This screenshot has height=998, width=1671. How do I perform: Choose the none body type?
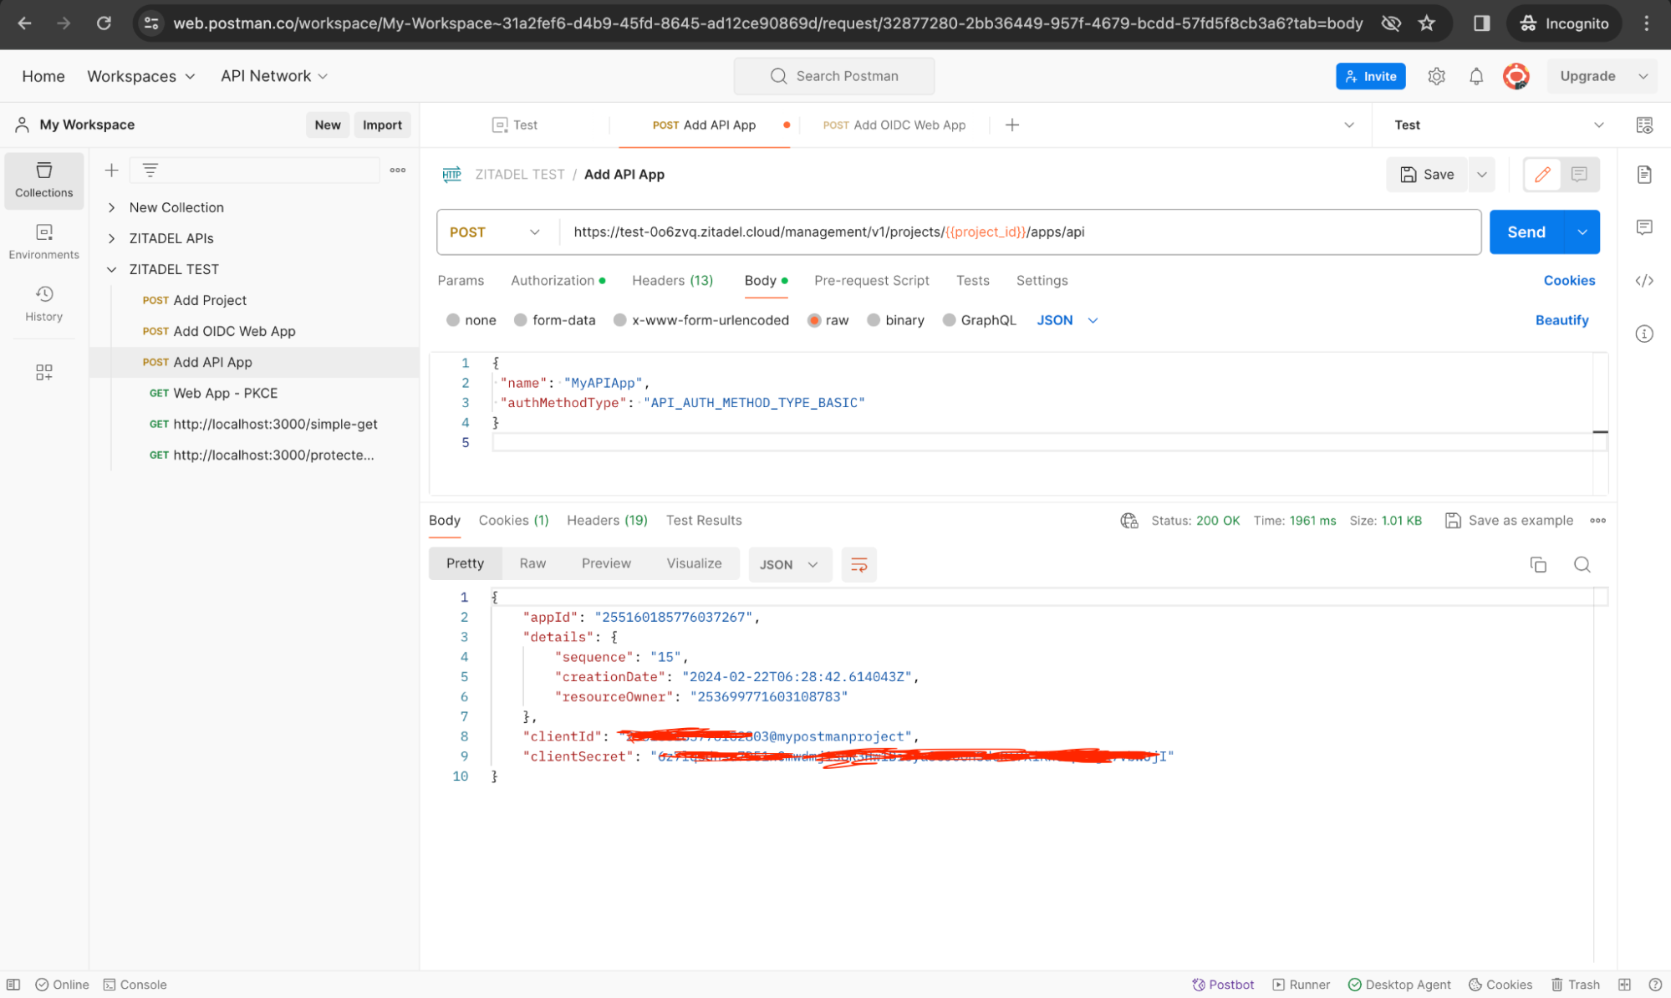click(x=471, y=320)
